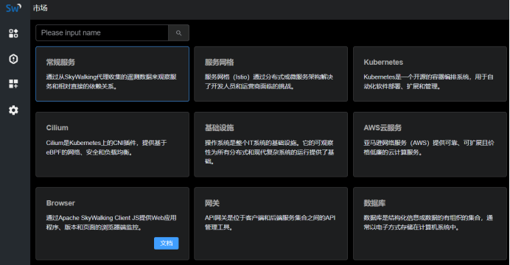Image resolution: width=510 pixels, height=265 pixels.
Task: Open the Alerting shield icon in sidebar
Action: [x=13, y=59]
